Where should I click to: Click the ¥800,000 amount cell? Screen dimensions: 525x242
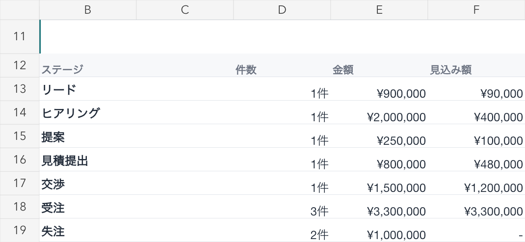tap(379, 160)
